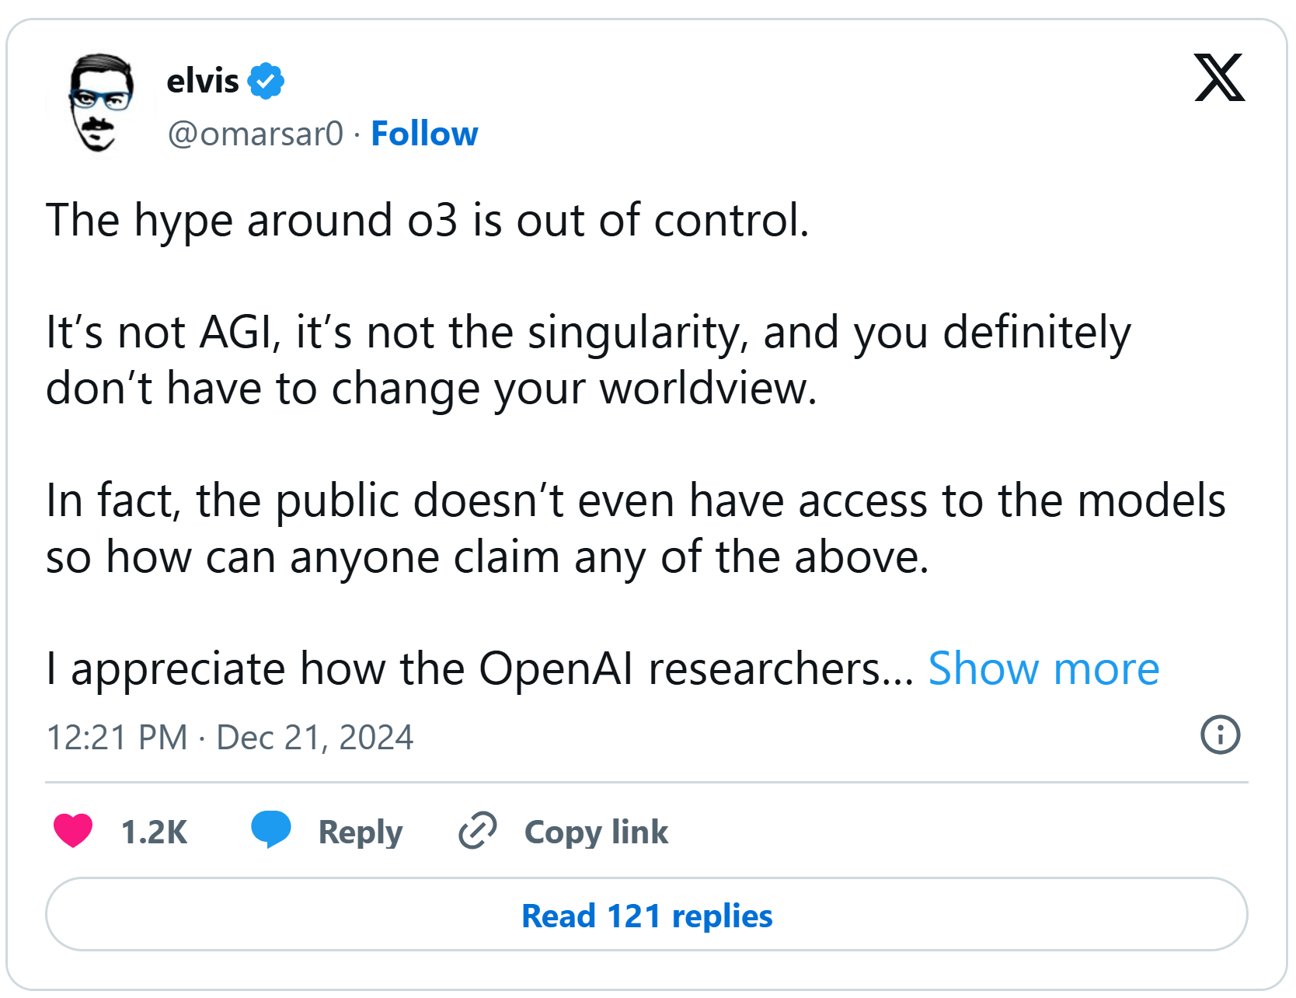Click the Reply label
This screenshot has height=998, width=1296.
[x=361, y=832]
